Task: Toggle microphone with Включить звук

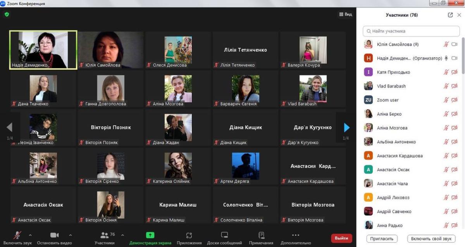Action: click(x=17, y=235)
